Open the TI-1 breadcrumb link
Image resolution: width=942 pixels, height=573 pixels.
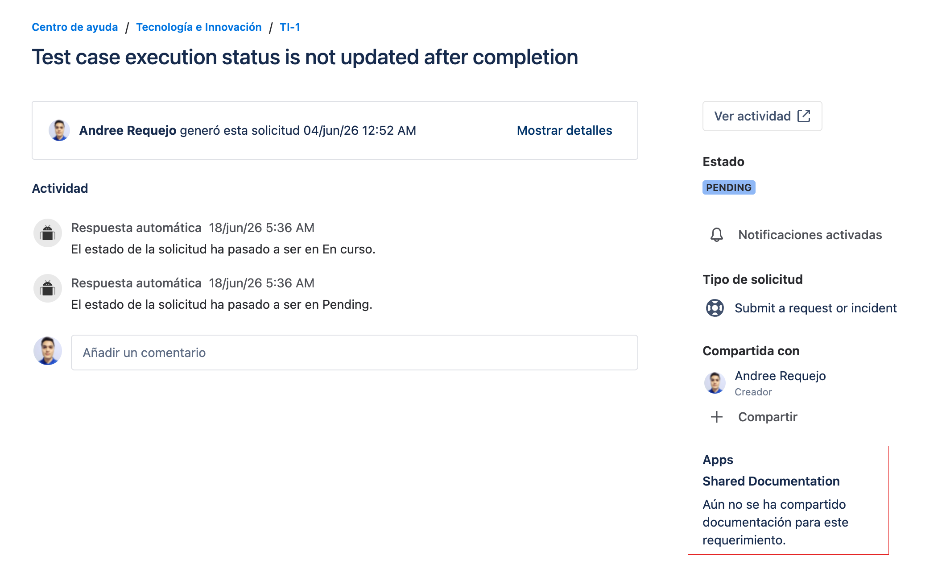pos(290,27)
